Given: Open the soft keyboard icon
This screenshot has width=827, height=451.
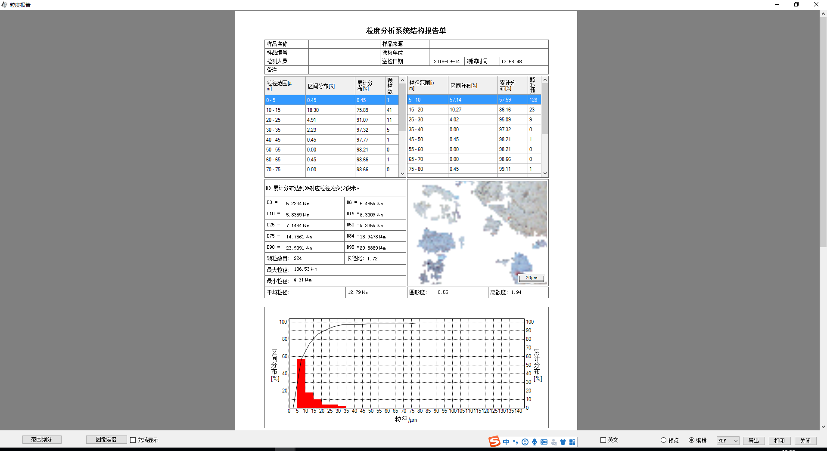Looking at the screenshot, I should (x=544, y=442).
